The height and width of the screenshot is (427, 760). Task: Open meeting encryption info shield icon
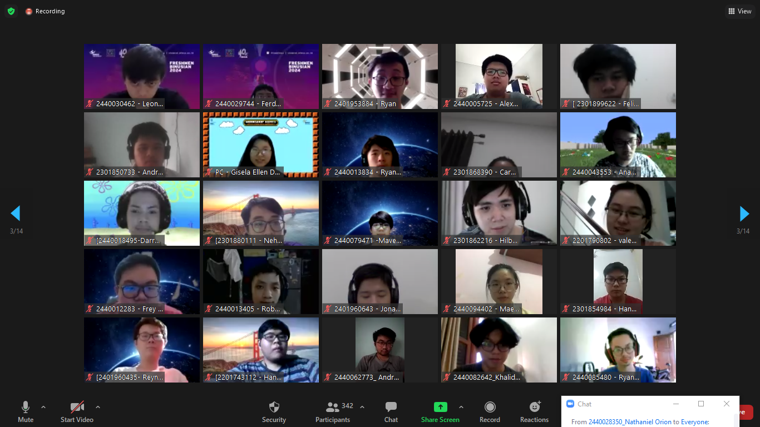click(11, 11)
